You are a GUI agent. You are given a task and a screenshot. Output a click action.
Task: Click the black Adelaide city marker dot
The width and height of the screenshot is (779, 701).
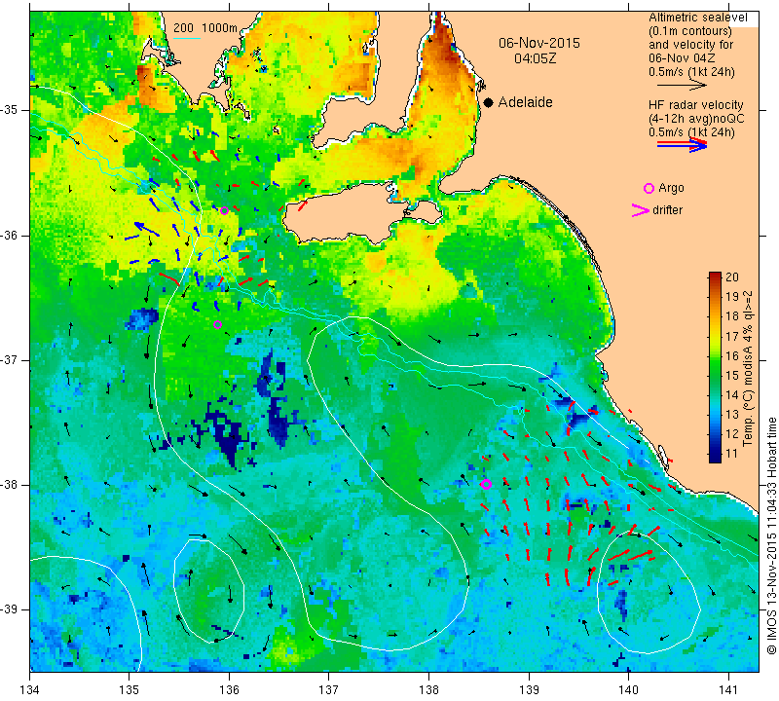coord(489,102)
